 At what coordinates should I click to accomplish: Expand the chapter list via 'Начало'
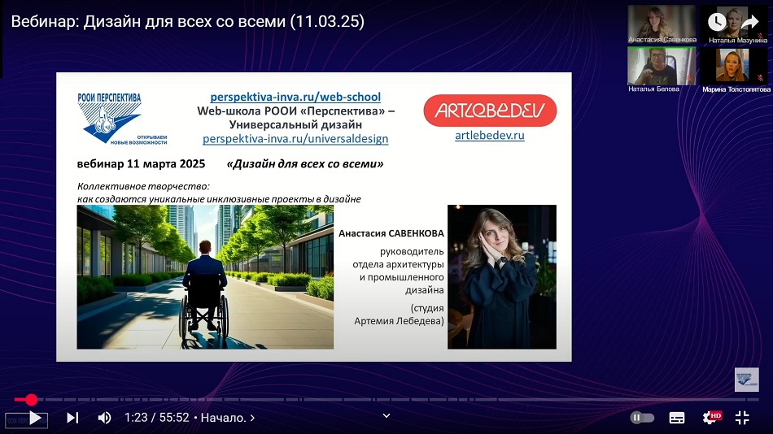(229, 418)
